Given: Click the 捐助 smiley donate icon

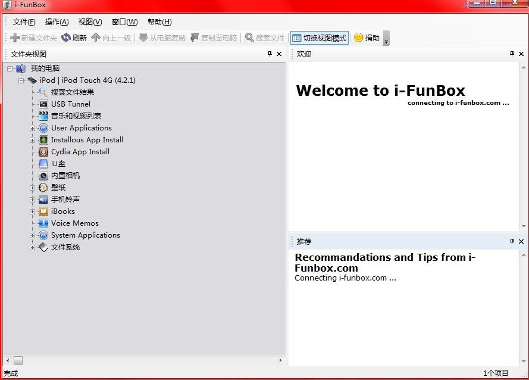Looking at the screenshot, I should (x=358, y=38).
